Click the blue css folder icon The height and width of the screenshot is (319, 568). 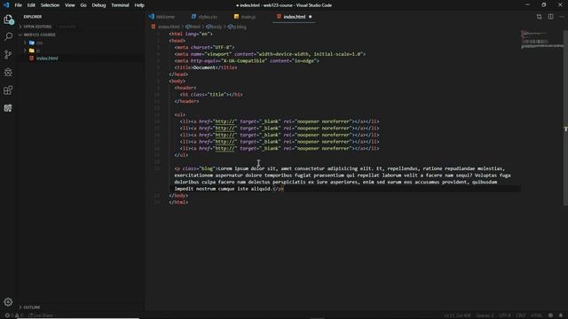[32, 43]
